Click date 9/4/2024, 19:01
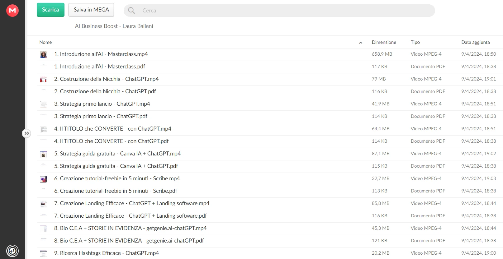This screenshot has height=259, width=503. pyautogui.click(x=479, y=79)
